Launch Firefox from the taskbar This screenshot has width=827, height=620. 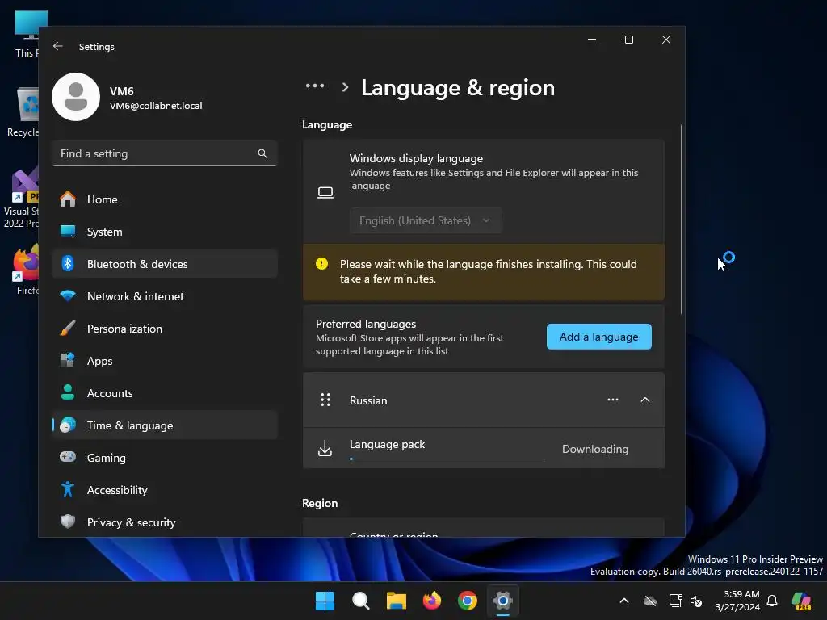point(432,601)
